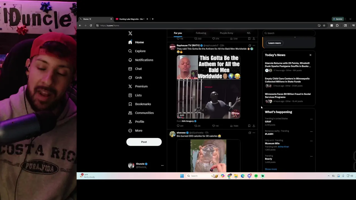Expand the More menu in the sidebar
Image resolution: width=356 pixels, height=200 pixels.
point(135,131)
